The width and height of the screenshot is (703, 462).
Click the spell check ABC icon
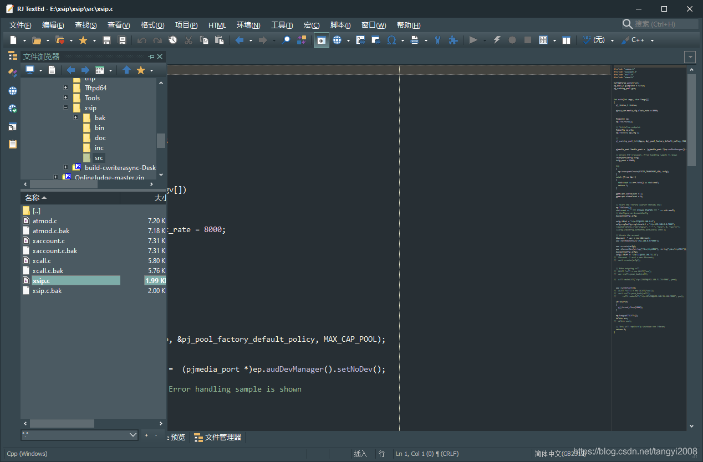(x=587, y=40)
